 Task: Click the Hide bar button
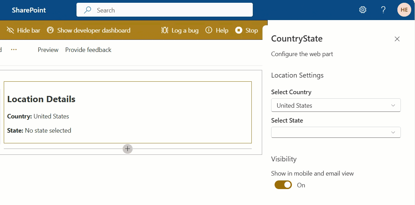(24, 30)
